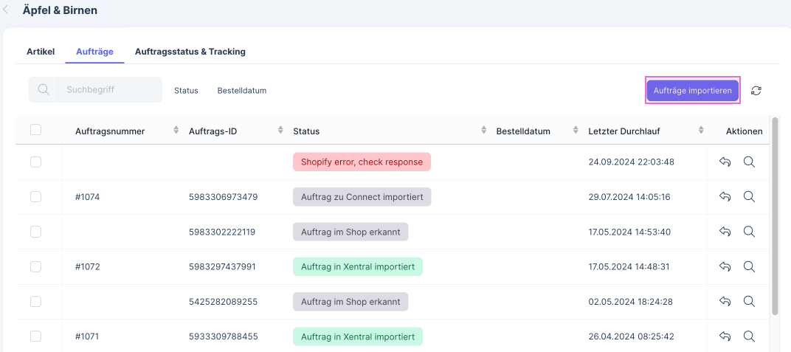Image resolution: width=791 pixels, height=352 pixels.
Task: Click the back arrow next to Äpfel & Birnen
Action: (x=7, y=10)
